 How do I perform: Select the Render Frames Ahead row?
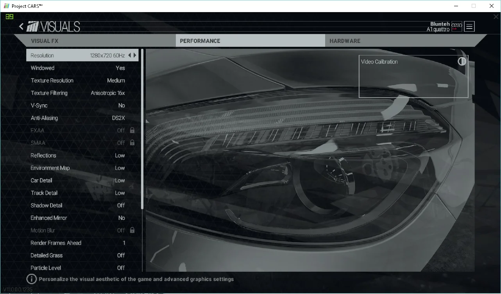[x=82, y=243]
